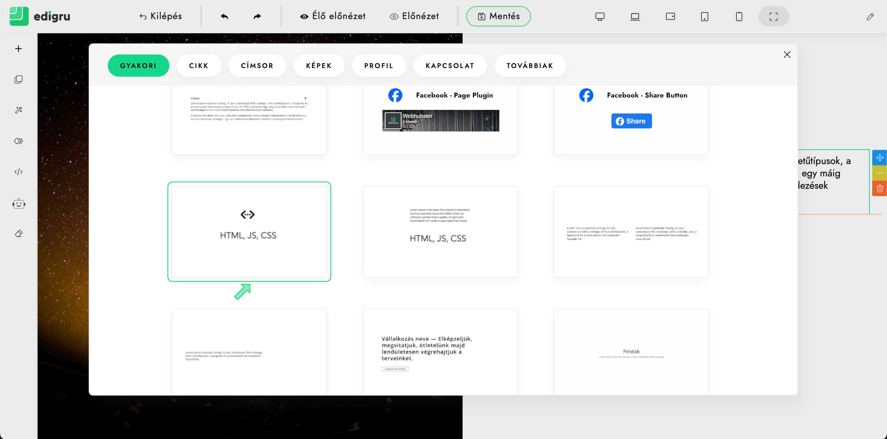Click the redo arrow icon

[257, 16]
